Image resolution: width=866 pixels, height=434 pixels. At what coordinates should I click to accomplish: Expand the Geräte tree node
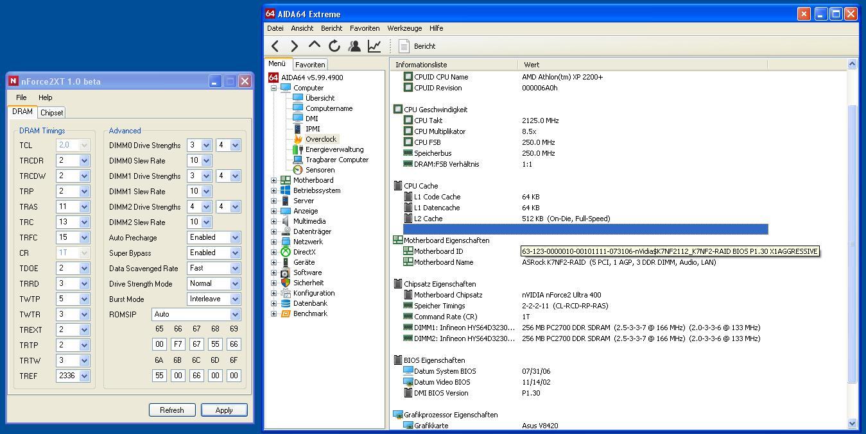tap(274, 262)
